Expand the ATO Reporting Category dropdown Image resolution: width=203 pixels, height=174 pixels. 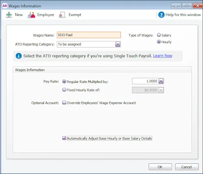[118, 44]
